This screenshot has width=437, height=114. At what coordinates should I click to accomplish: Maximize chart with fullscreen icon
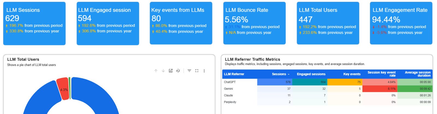(197, 71)
